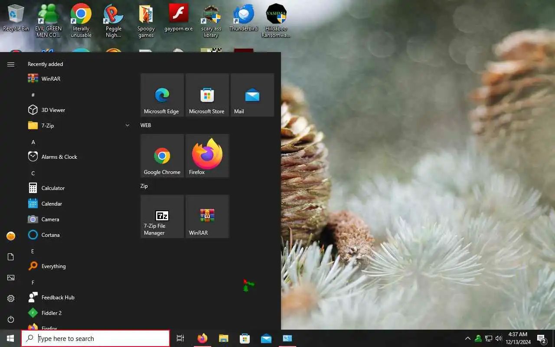This screenshot has height=347, width=555.
Task: Click the 'Recently added' heading
Action: [x=46, y=64]
